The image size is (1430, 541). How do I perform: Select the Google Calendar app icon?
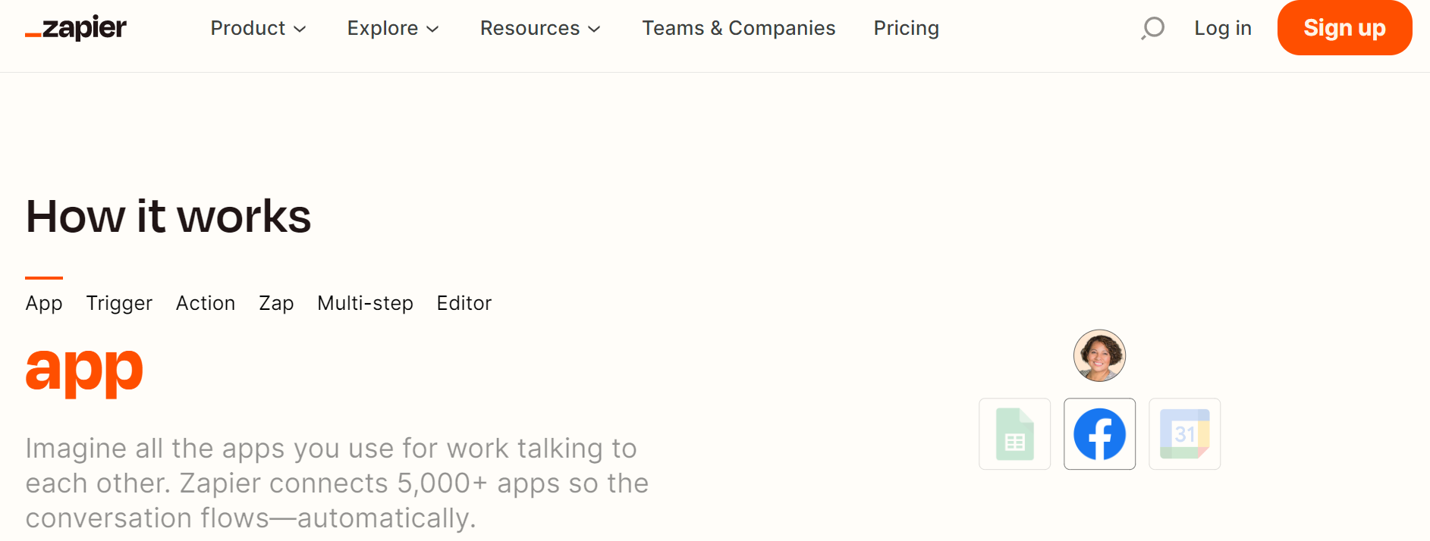click(x=1184, y=434)
